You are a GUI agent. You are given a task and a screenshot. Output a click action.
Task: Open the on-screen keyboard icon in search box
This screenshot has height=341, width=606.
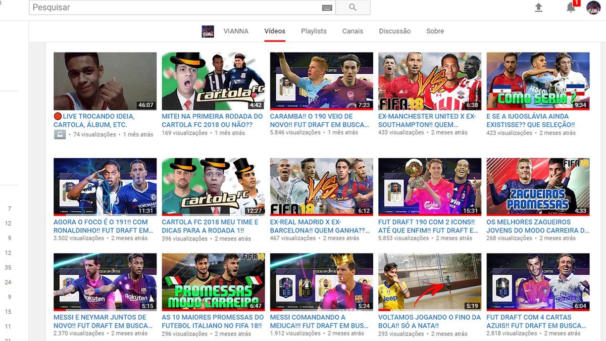pyautogui.click(x=327, y=8)
